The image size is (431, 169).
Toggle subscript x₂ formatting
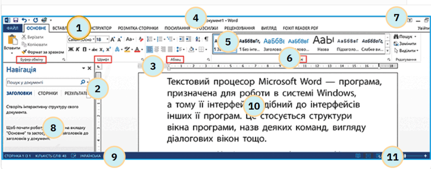tap(102, 50)
